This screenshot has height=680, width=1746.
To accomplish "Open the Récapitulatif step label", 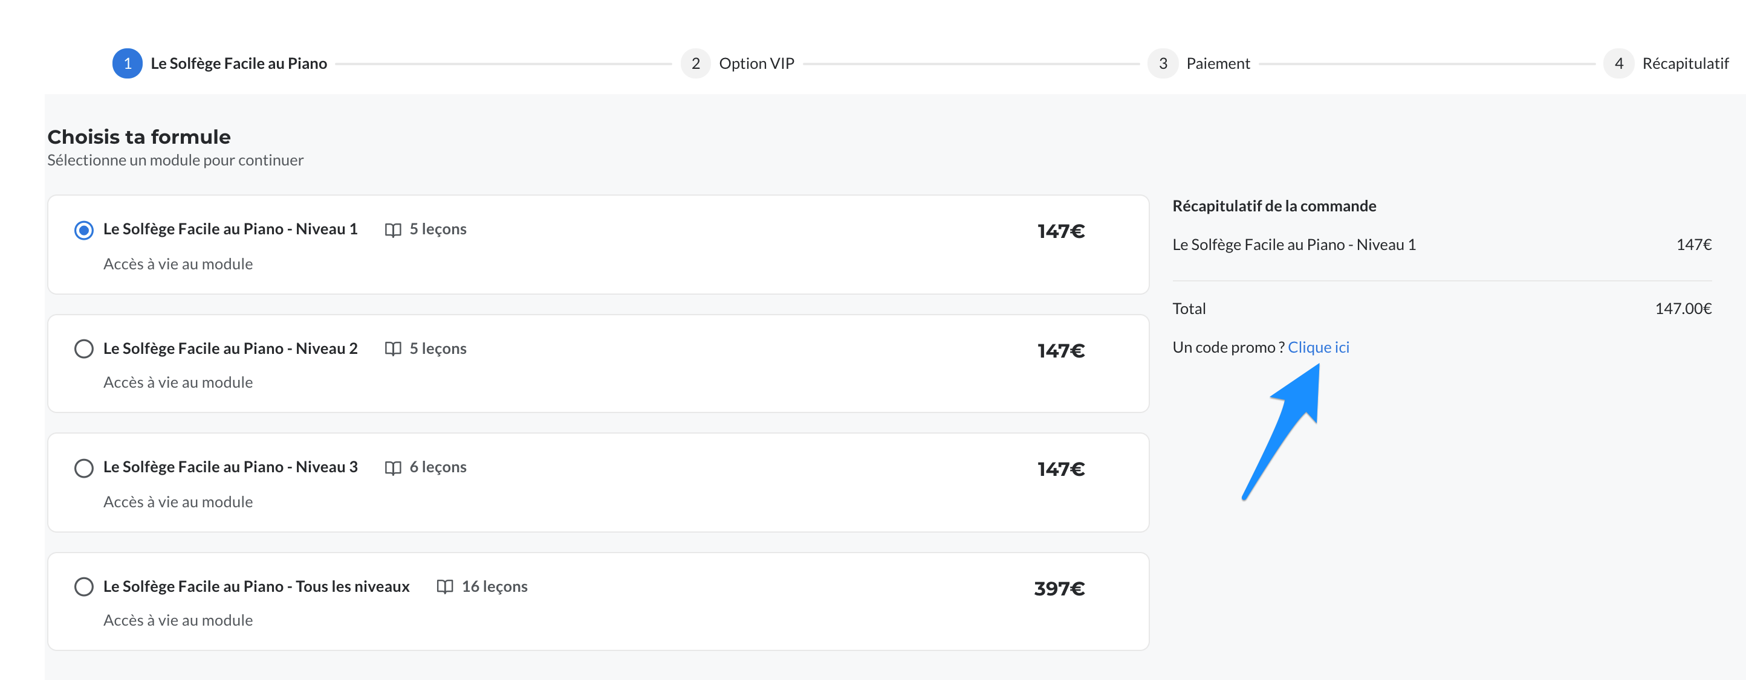I will 1684,63.
